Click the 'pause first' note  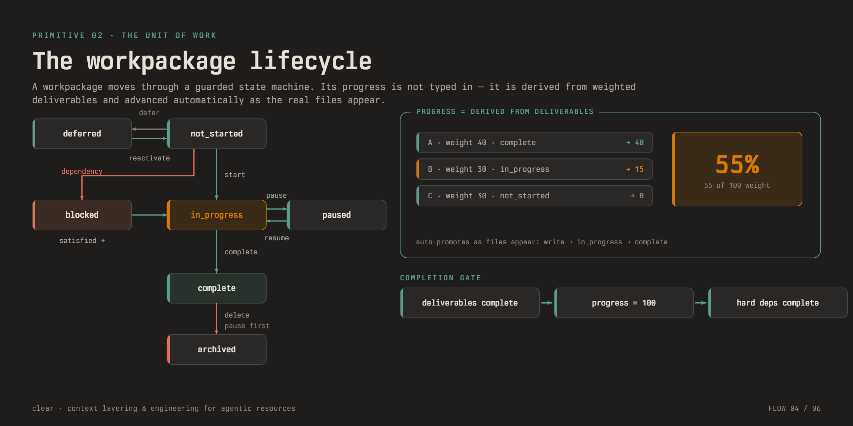pyautogui.click(x=247, y=326)
